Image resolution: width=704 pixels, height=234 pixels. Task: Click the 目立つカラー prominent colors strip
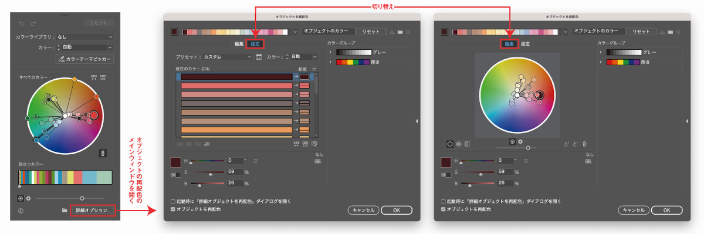pos(65,178)
